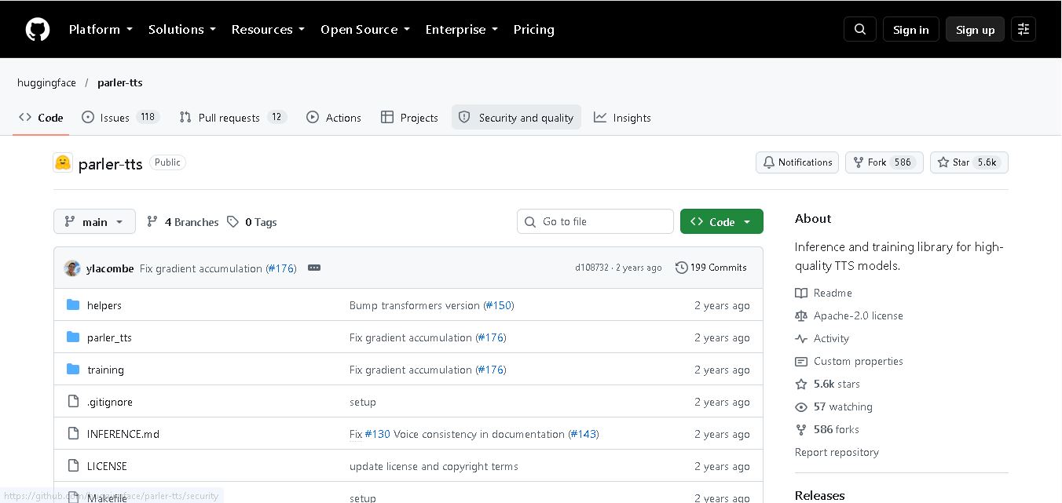The image size is (1062, 503).
Task: Open issue #130 link in INFERENCE.md row
Action: point(378,434)
